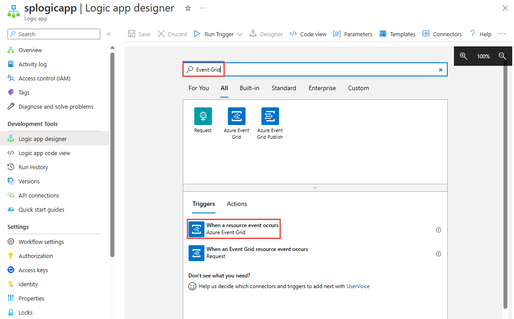Open Code view from the toolbar
This screenshot has width=514, height=319.
pos(308,34)
